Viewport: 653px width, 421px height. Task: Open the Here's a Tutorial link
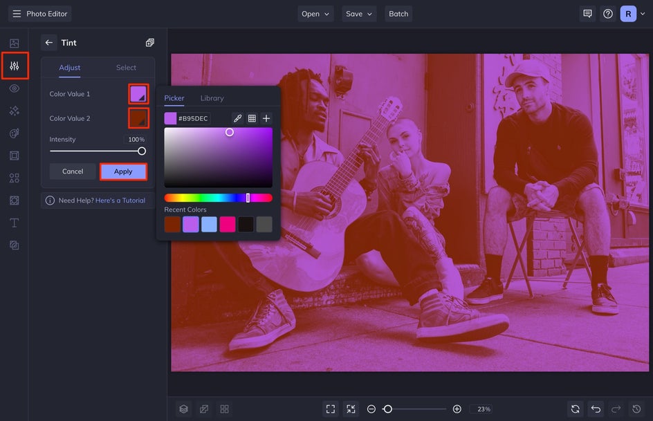coord(120,200)
